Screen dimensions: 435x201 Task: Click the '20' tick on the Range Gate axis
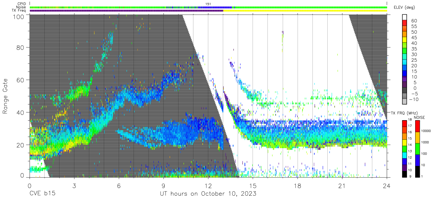point(21,145)
